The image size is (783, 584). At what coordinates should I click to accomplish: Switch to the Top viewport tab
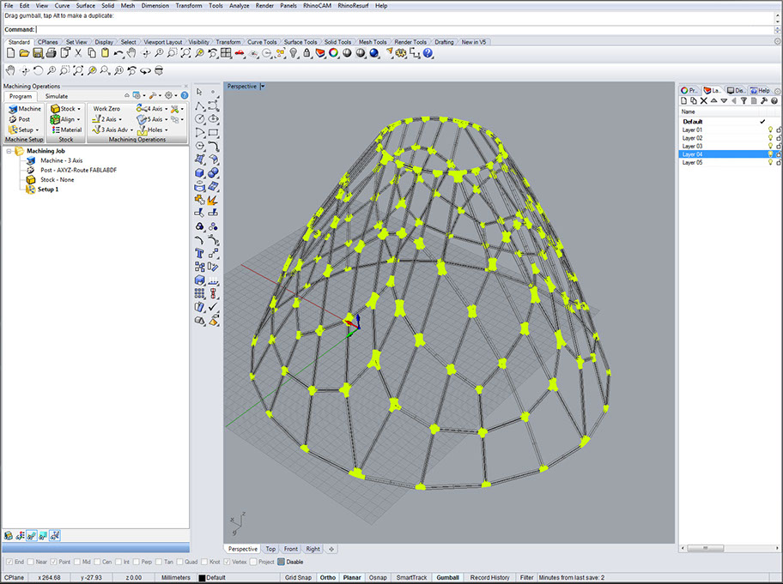tap(270, 549)
